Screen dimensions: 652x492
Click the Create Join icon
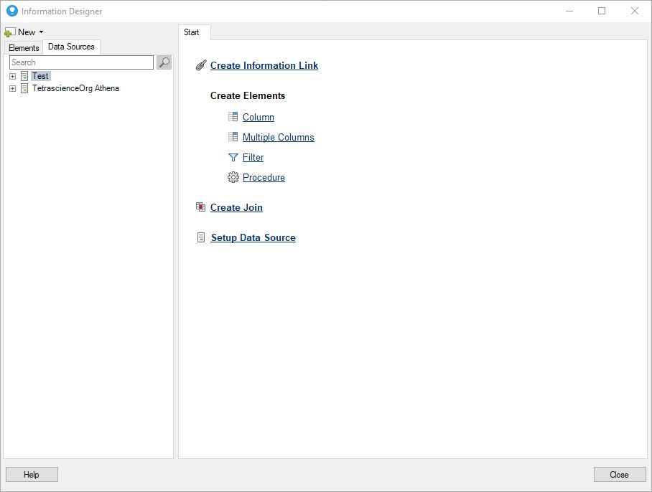(200, 207)
